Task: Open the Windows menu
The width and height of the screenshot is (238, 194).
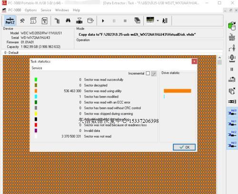Action: (x=62, y=10)
